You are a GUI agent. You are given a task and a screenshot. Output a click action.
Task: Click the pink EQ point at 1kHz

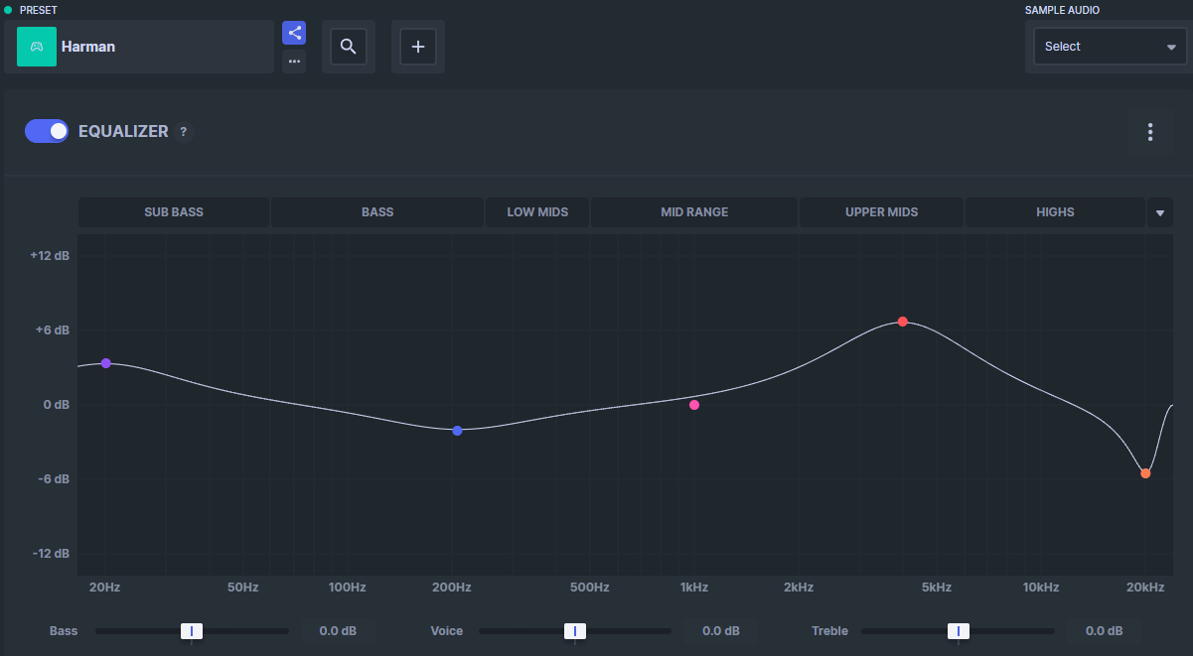tap(694, 405)
